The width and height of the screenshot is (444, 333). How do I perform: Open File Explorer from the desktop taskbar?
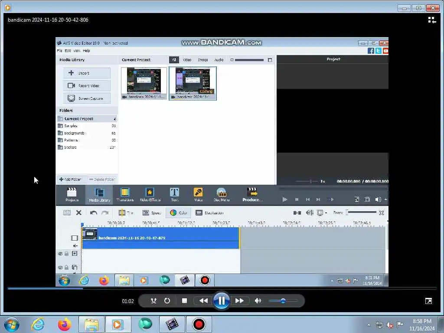[x=91, y=324]
